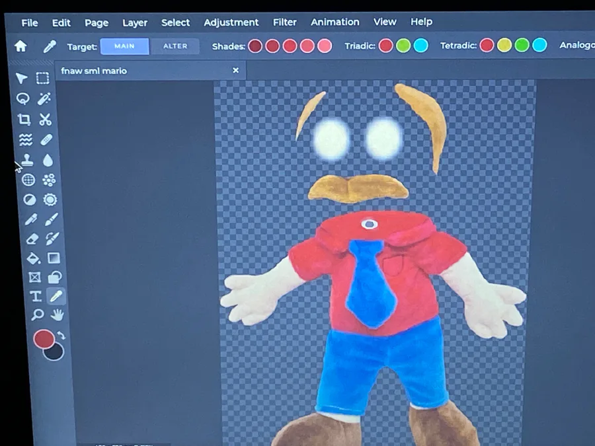
Task: Select the Clone stamp tool
Action: pyautogui.click(x=27, y=160)
